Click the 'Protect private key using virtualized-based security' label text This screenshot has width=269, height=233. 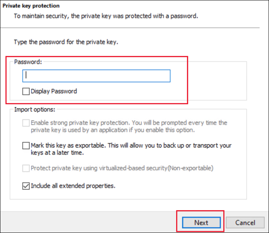click(122, 168)
